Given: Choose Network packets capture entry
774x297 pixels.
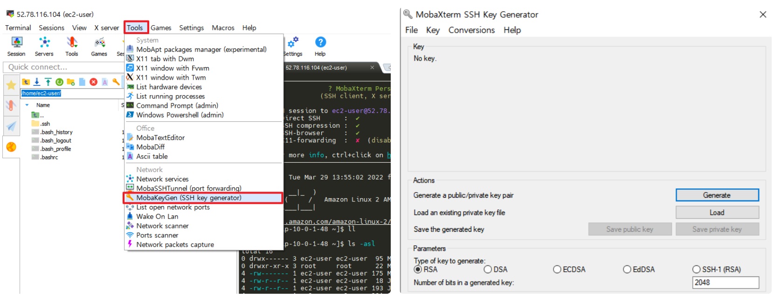Looking at the screenshot, I should pos(203,244).
